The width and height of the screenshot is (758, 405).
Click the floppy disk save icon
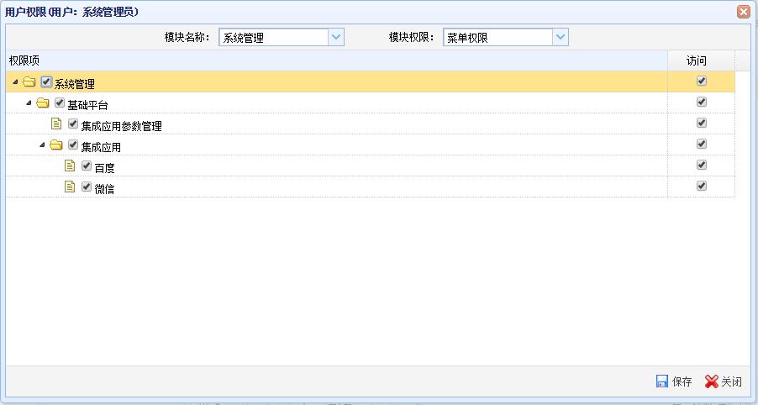(662, 381)
